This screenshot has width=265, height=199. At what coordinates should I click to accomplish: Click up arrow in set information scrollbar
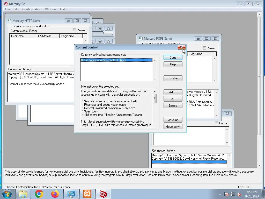(155, 91)
